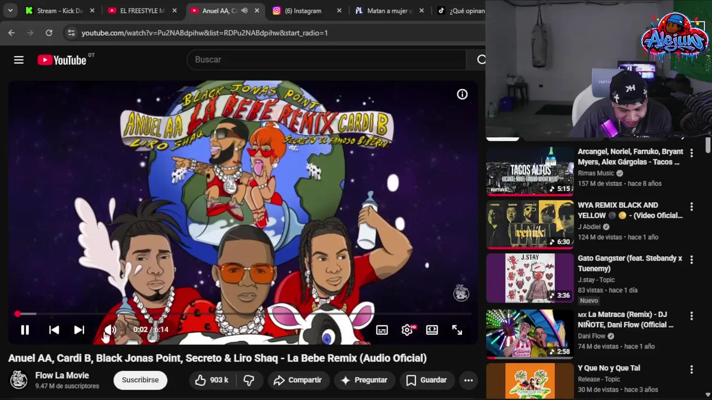Open options menu for Gato Gangster video
Viewport: 712px width, 400px height.
coord(691,260)
